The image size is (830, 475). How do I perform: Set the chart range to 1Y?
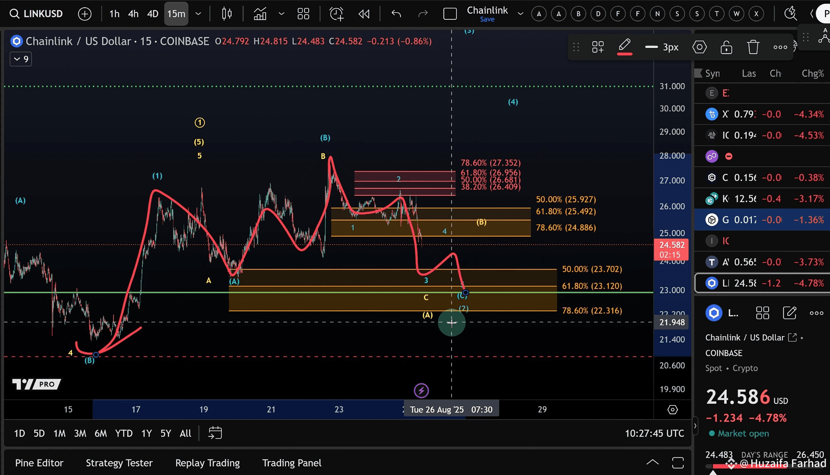(147, 434)
